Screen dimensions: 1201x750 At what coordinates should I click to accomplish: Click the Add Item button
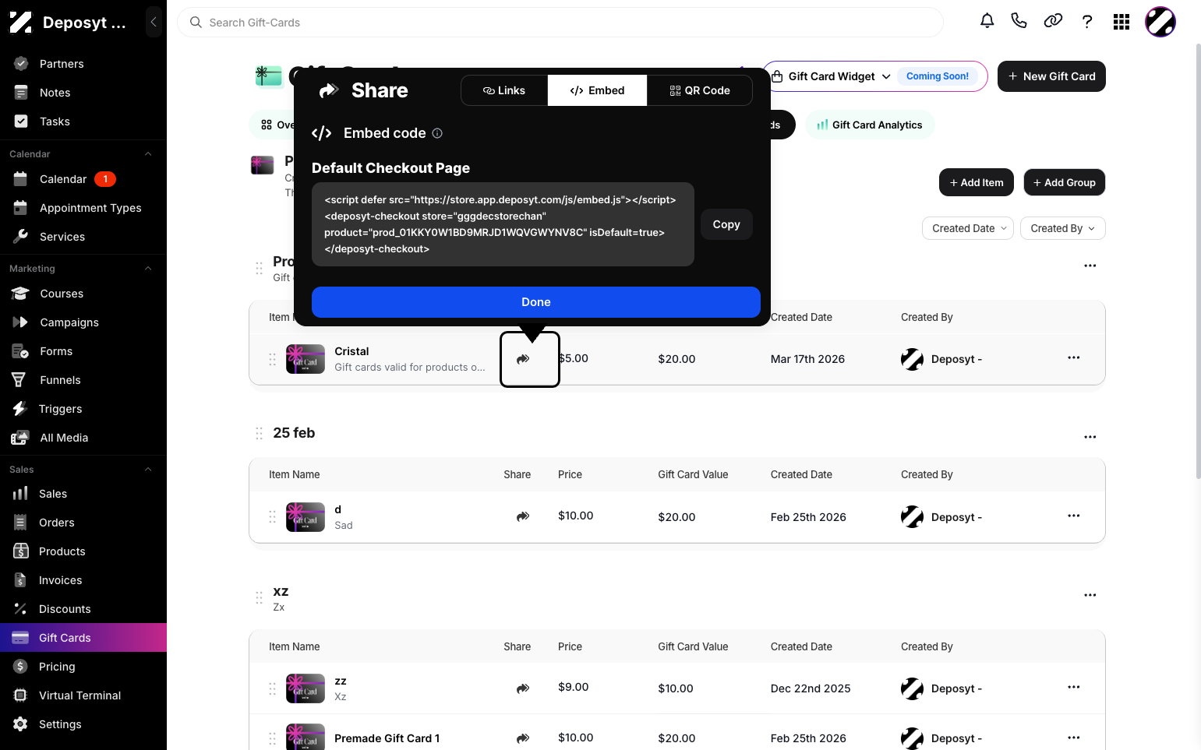977,182
